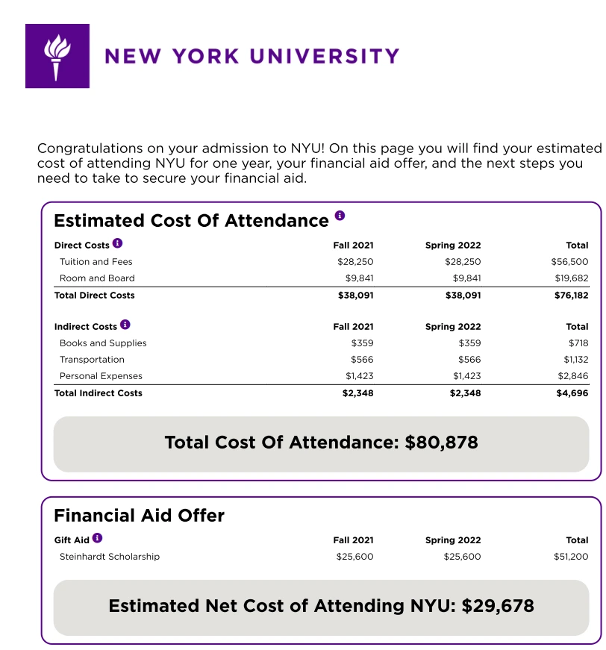Screen dimensions: 606x650
Task: Select the Steinhardt Scholarship entry
Action: tap(110, 557)
